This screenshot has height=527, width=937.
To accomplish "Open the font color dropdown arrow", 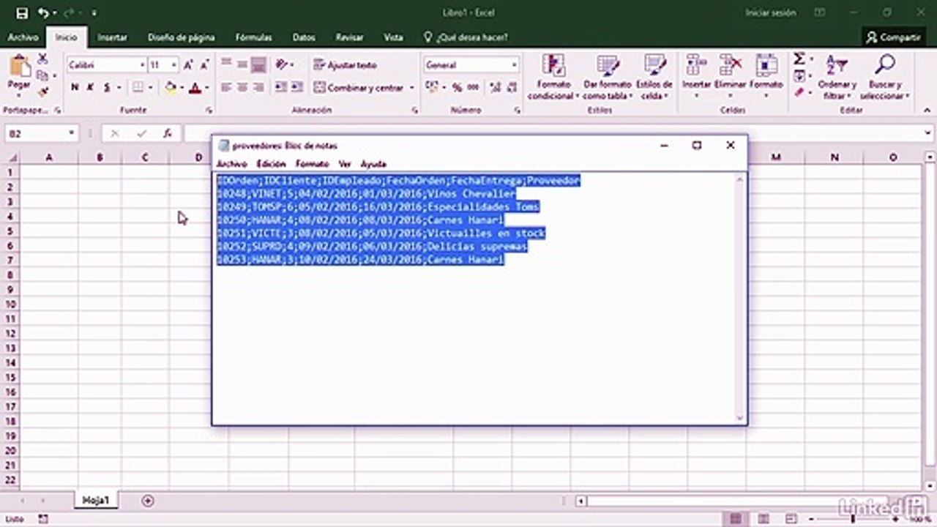I will [x=206, y=88].
